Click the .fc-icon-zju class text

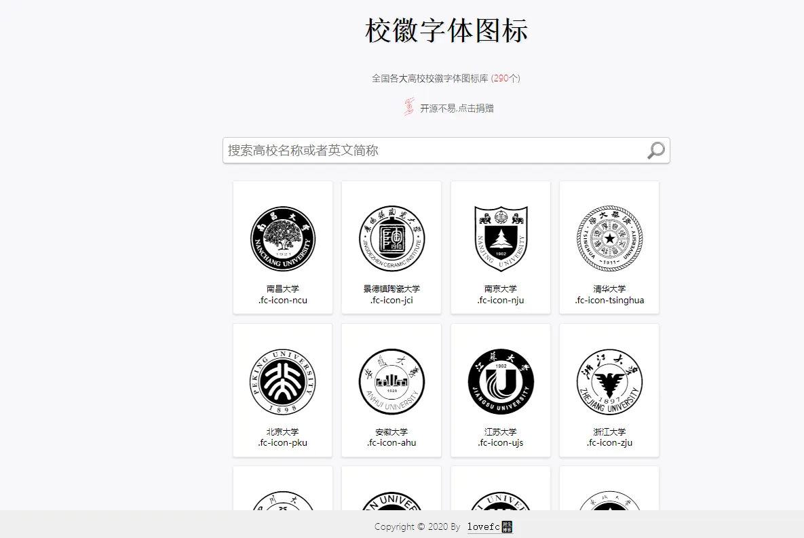coord(610,442)
